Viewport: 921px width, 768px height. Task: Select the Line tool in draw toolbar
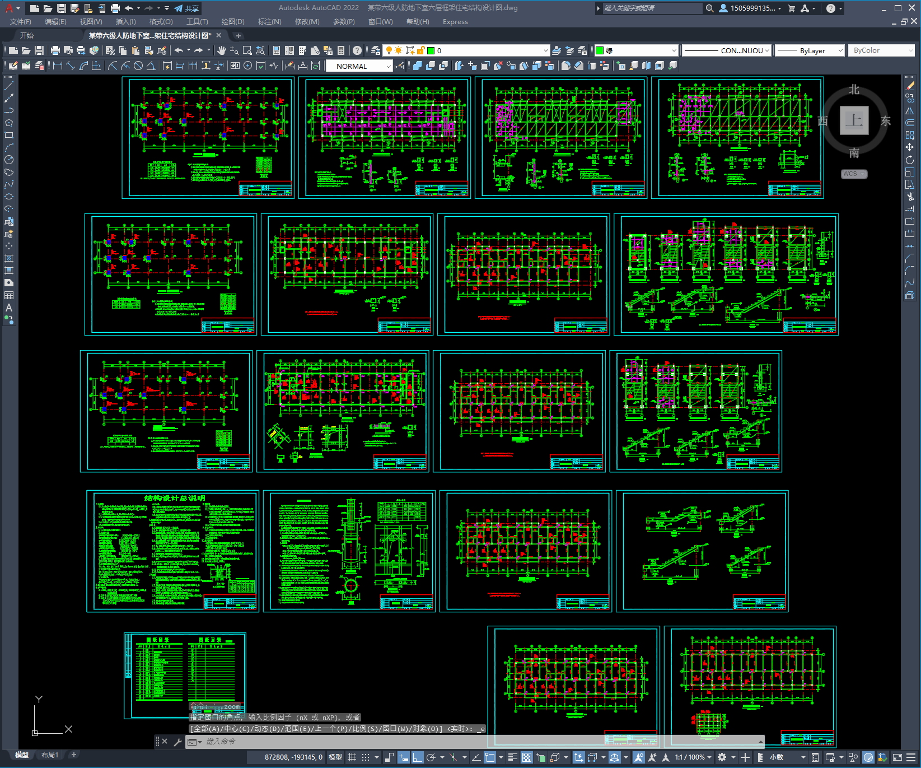coord(9,86)
